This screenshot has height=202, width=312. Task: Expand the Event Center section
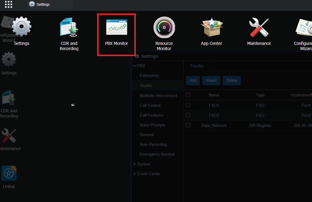click(x=149, y=174)
